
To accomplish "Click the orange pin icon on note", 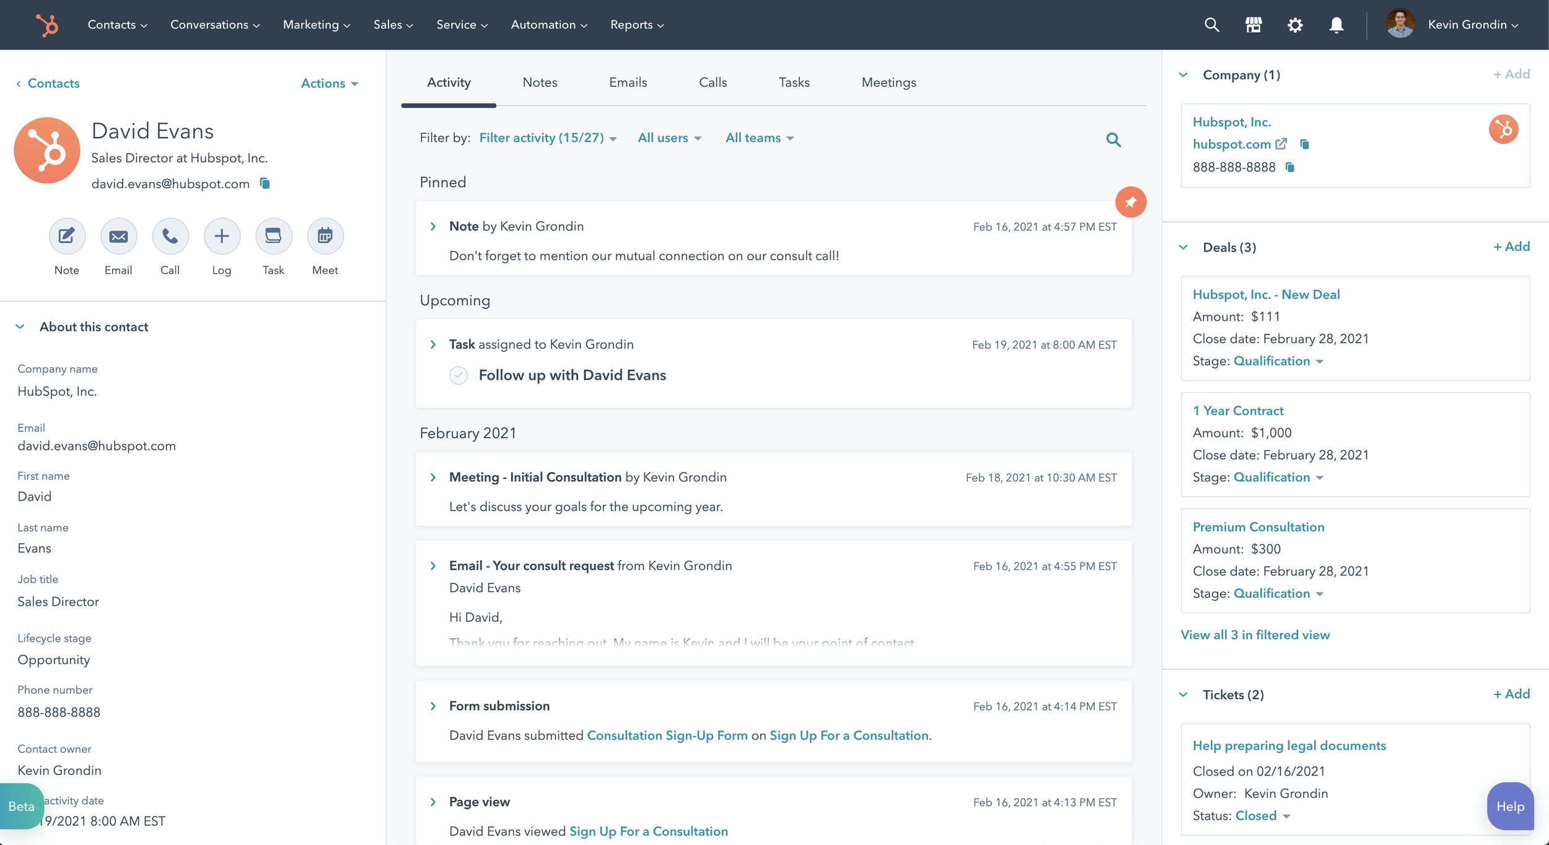I will tap(1131, 202).
